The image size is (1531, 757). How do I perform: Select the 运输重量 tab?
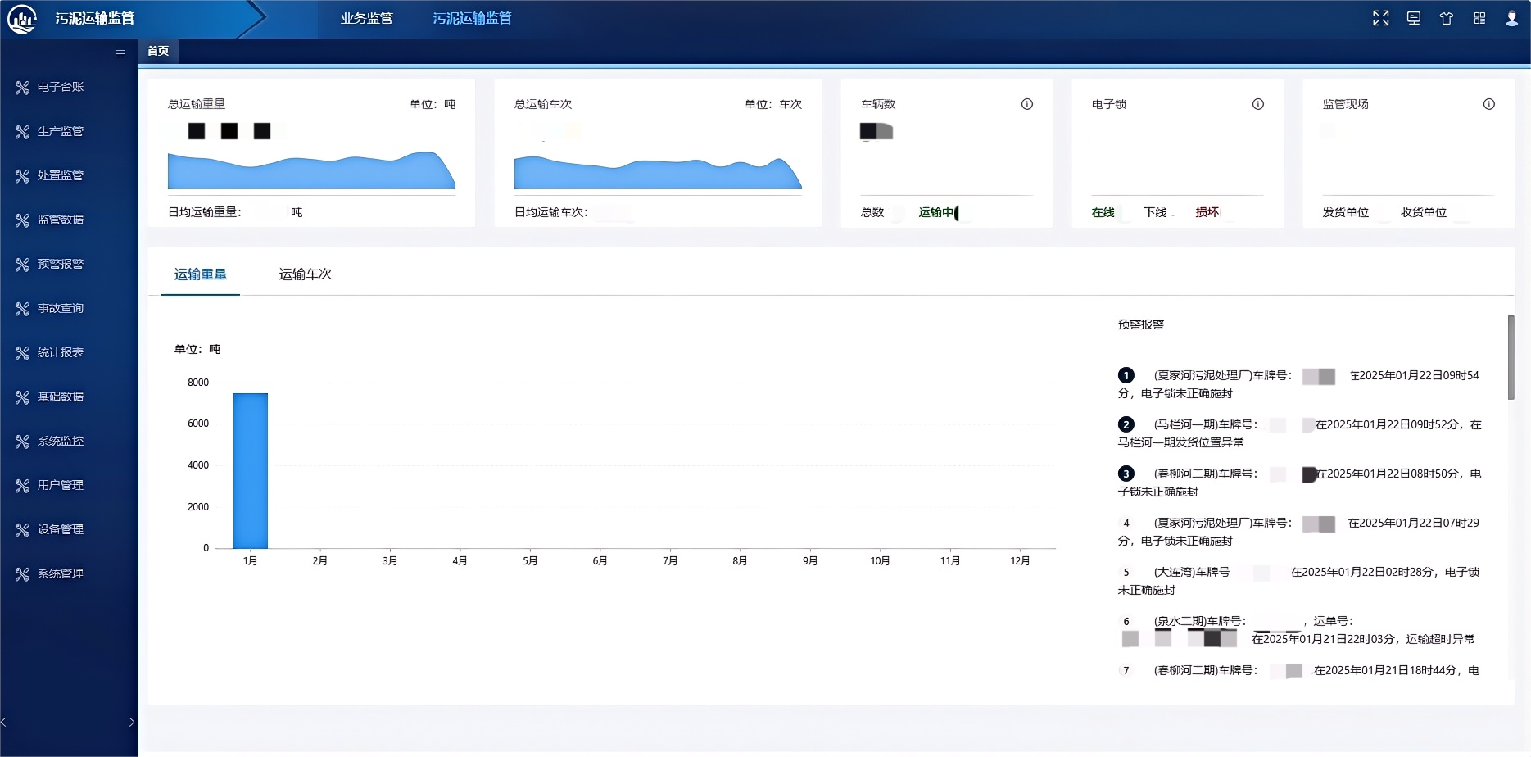(x=200, y=274)
